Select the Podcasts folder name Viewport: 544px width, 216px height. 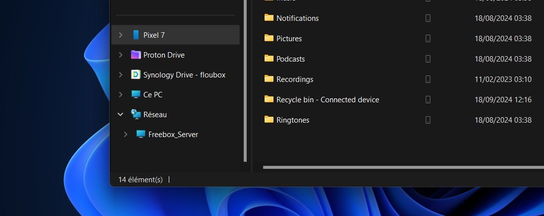pos(290,59)
